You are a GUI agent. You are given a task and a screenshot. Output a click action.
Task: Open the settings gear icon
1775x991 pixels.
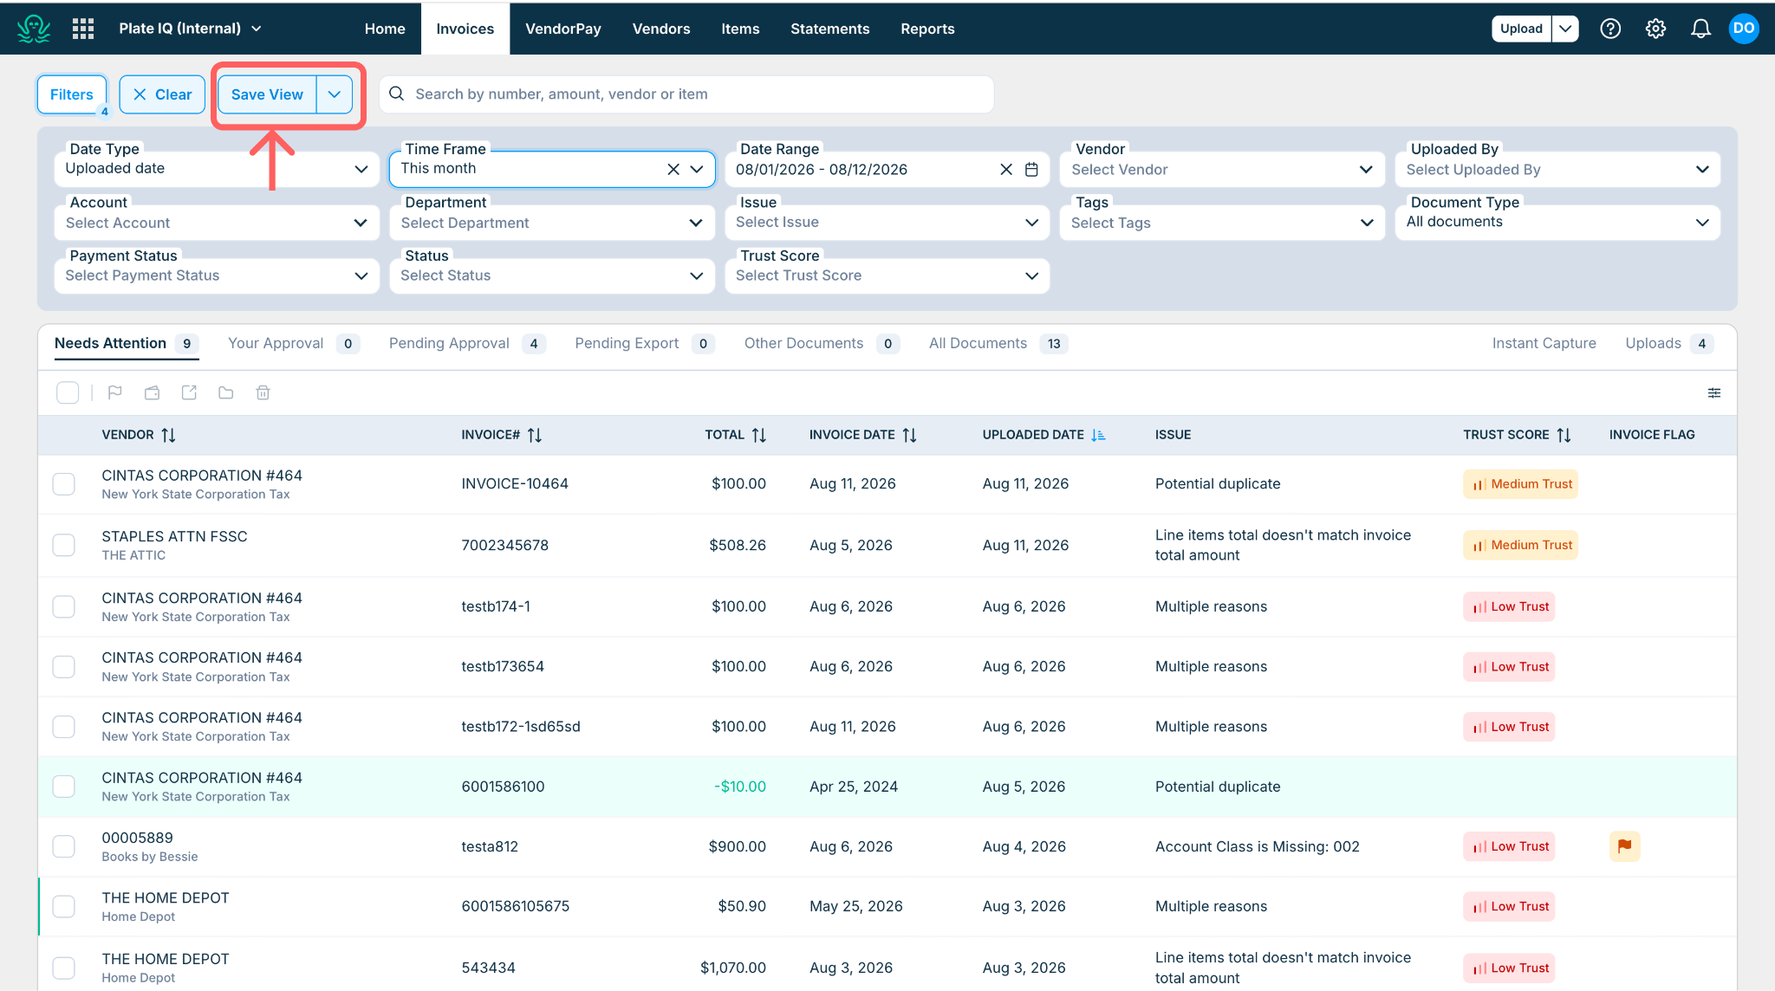[x=1655, y=29]
